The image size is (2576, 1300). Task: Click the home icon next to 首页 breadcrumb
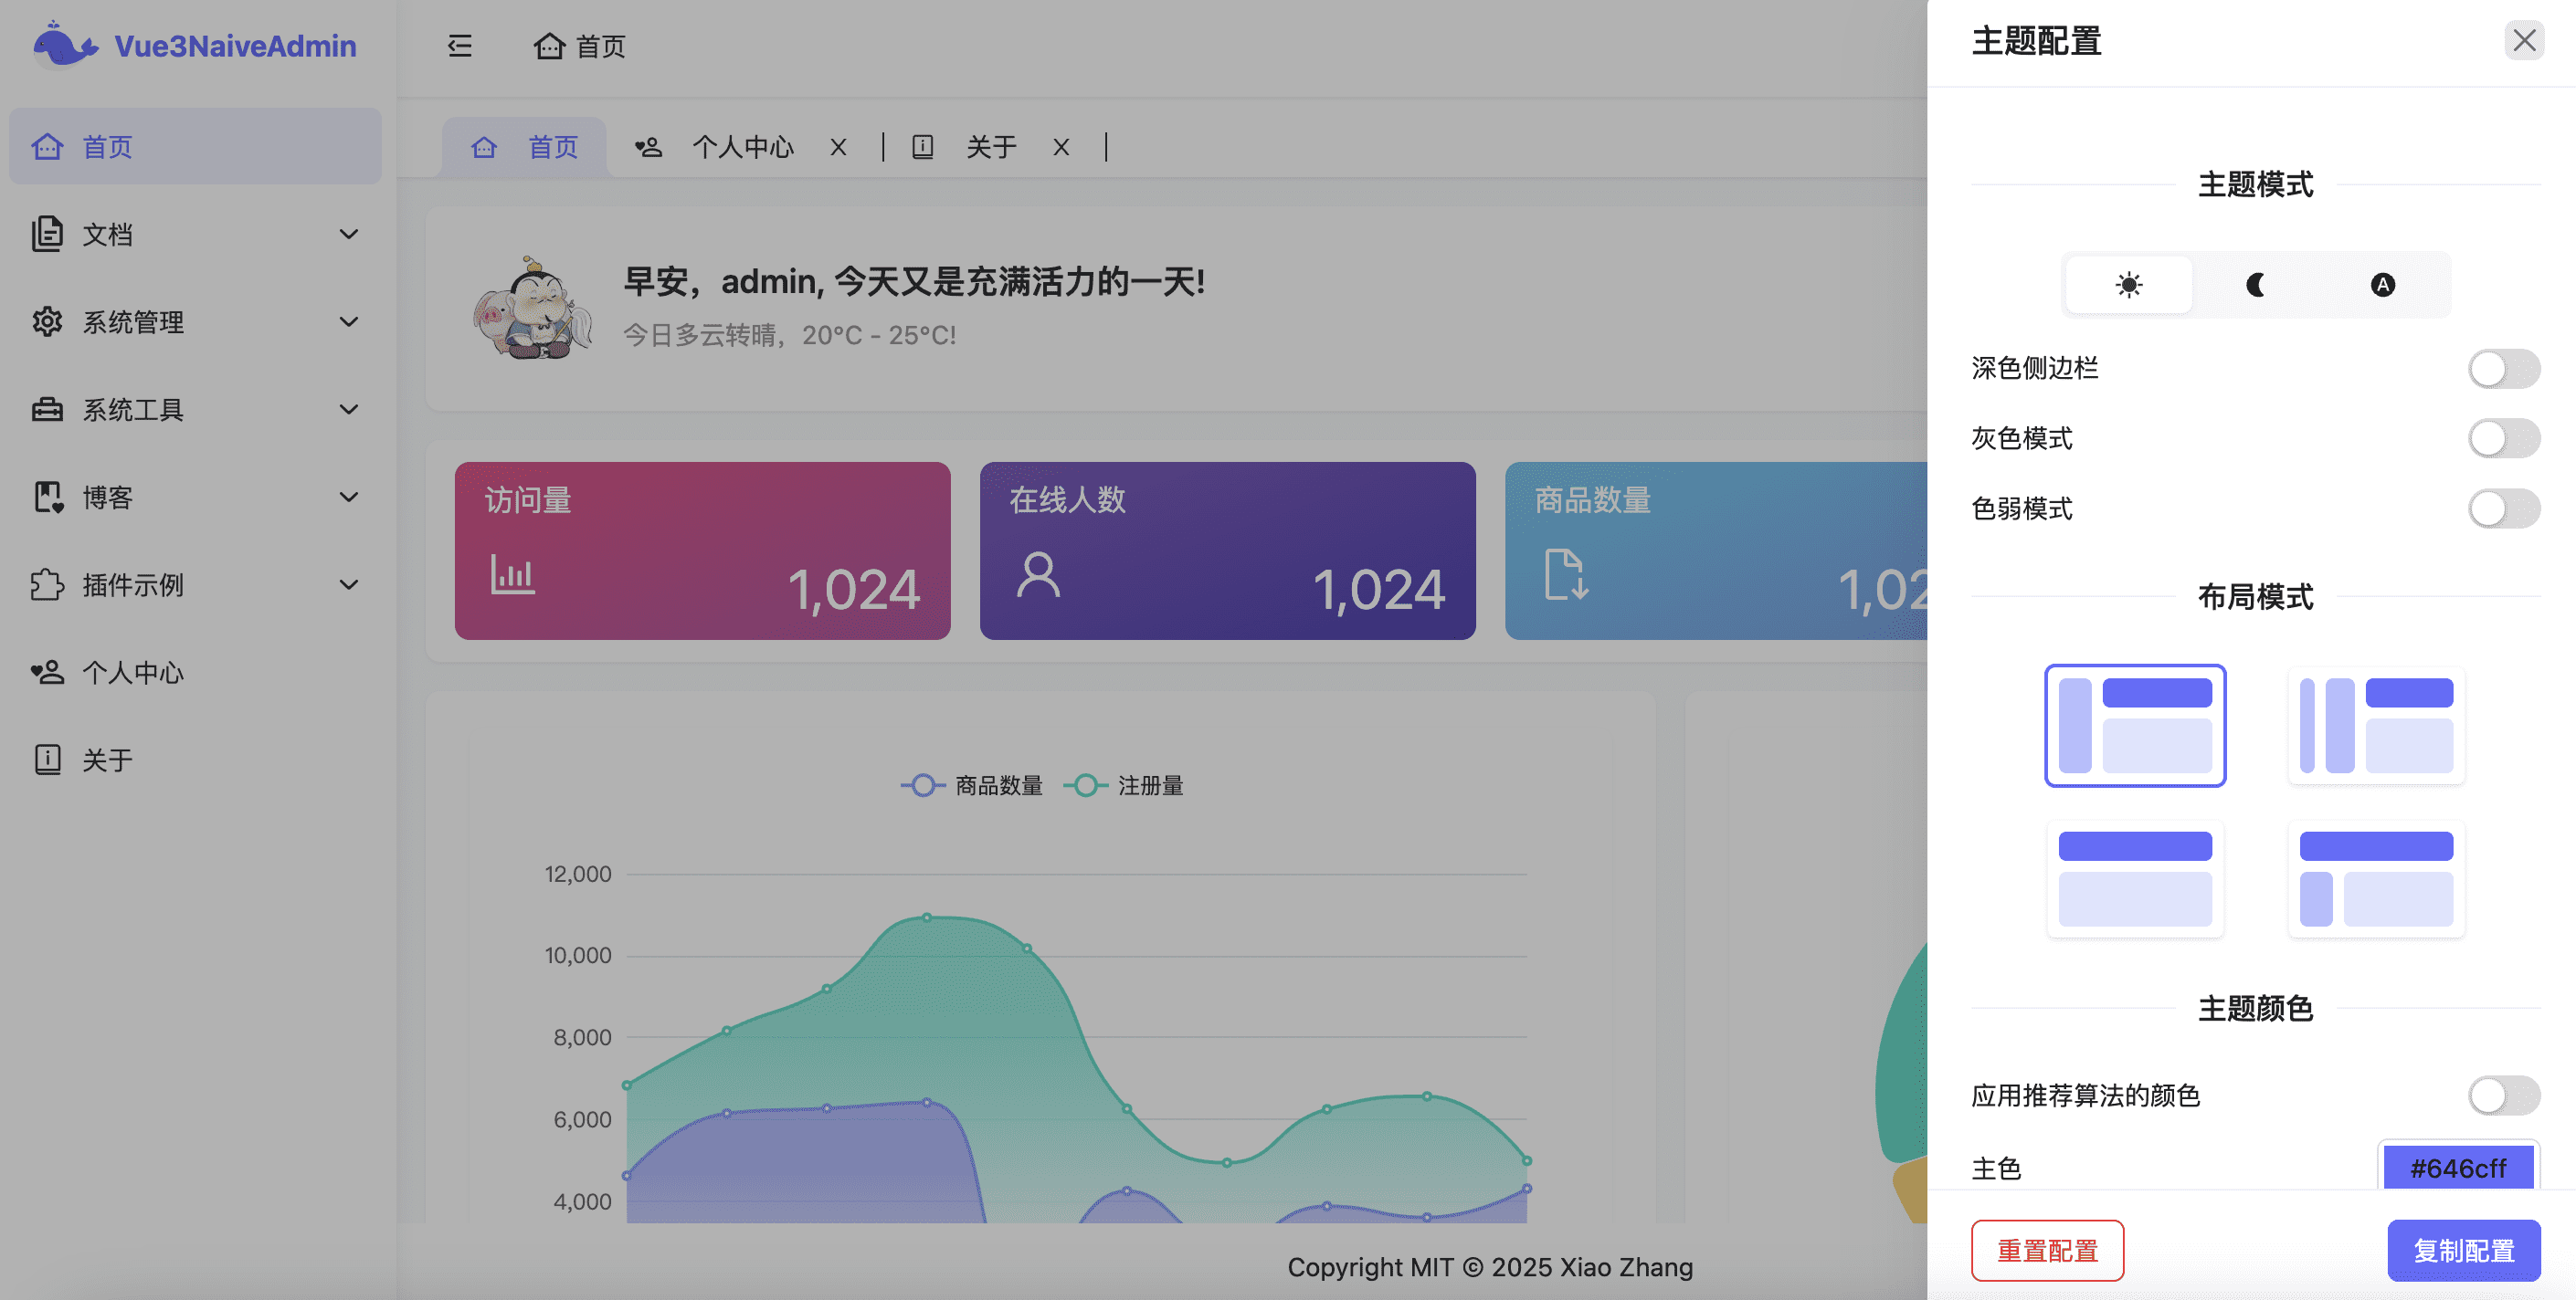(x=550, y=46)
